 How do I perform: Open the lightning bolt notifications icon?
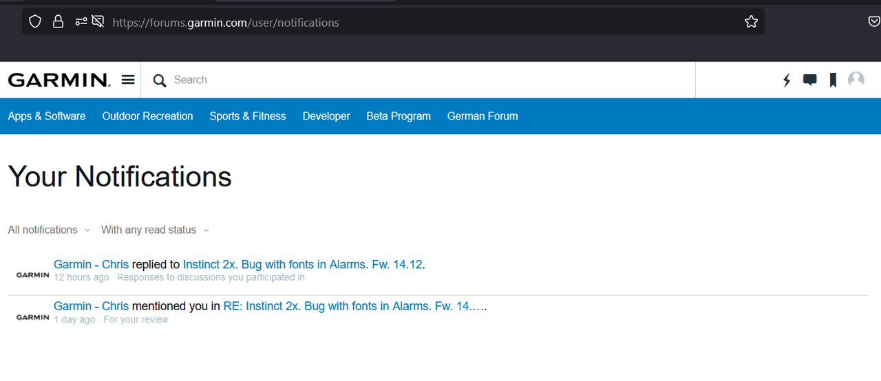coord(787,80)
